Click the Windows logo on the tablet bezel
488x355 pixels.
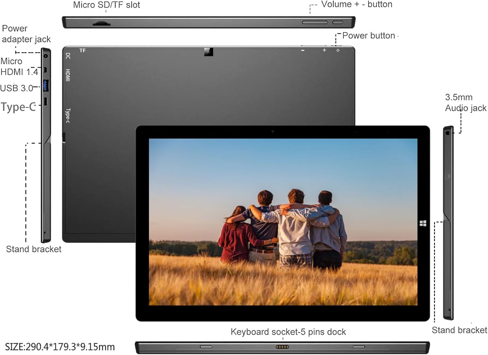coord(423,223)
